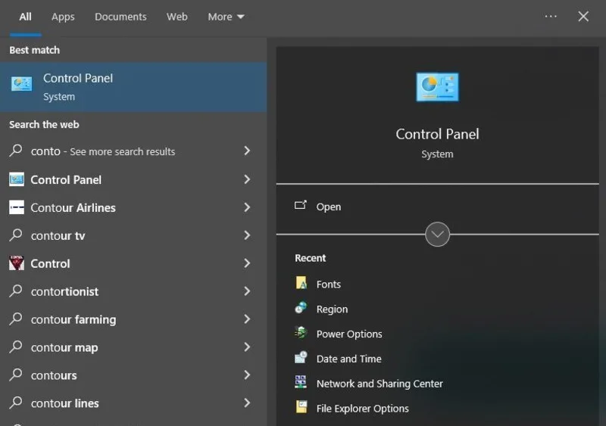Click the Control game thumbnail icon
The image size is (606, 426).
click(17, 263)
